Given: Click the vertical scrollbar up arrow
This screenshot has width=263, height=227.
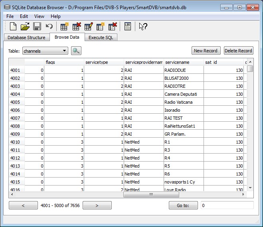Looking at the screenshot, I should 250,62.
